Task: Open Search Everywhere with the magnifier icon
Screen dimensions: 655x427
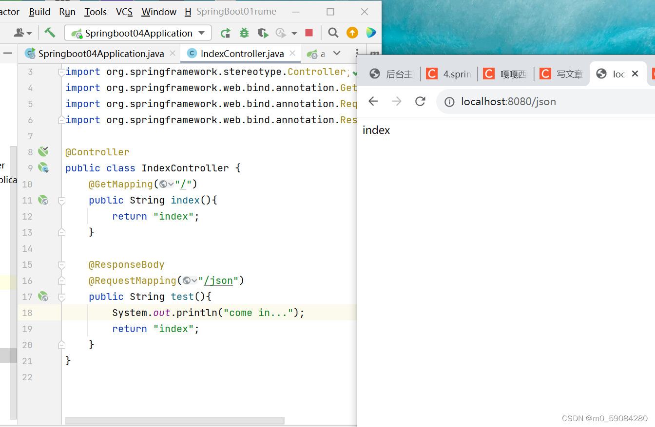Action: coord(333,33)
